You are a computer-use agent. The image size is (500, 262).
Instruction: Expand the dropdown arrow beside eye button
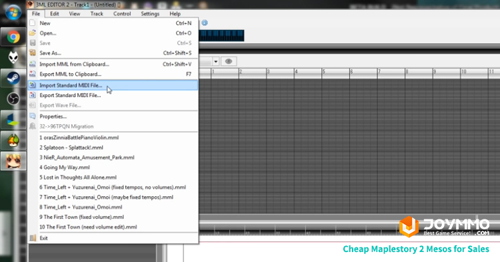(x=216, y=61)
